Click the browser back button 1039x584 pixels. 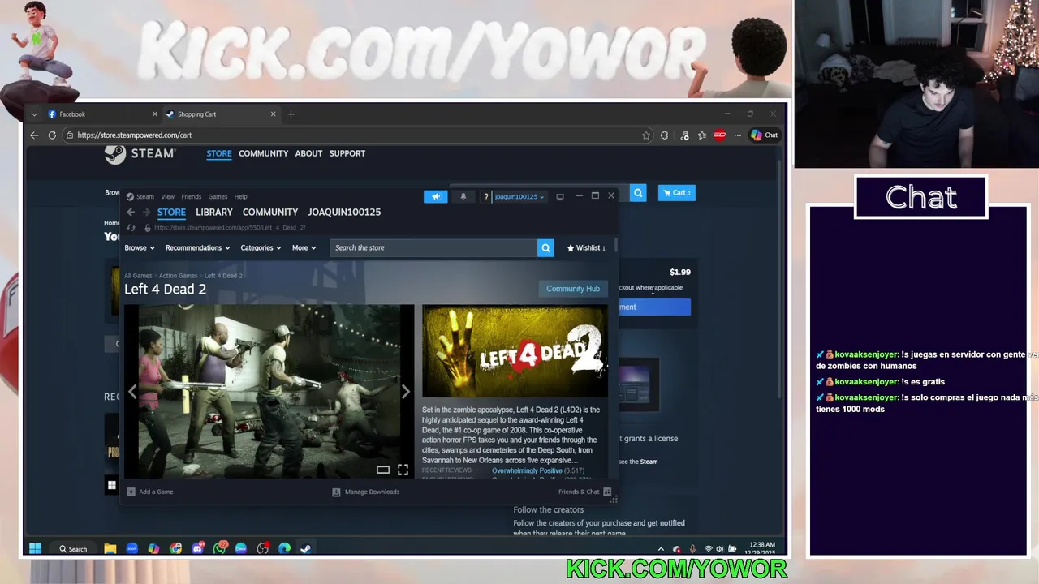(34, 135)
